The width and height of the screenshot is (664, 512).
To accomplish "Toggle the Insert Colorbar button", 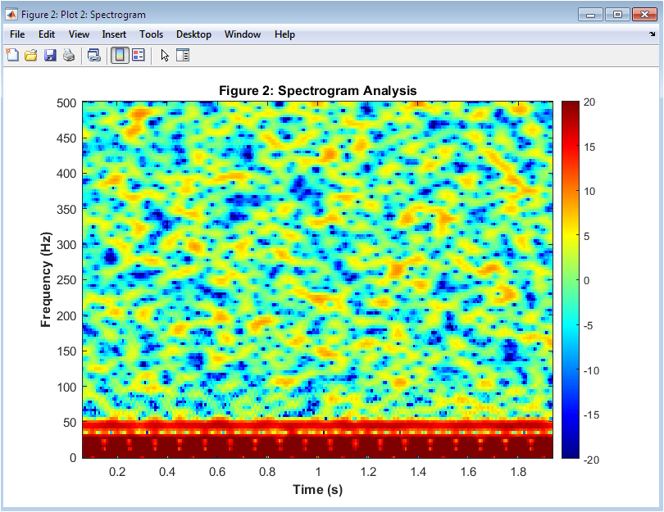I will [119, 55].
